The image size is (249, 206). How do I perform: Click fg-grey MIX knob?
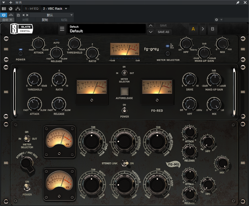pyautogui.click(x=222, y=43)
